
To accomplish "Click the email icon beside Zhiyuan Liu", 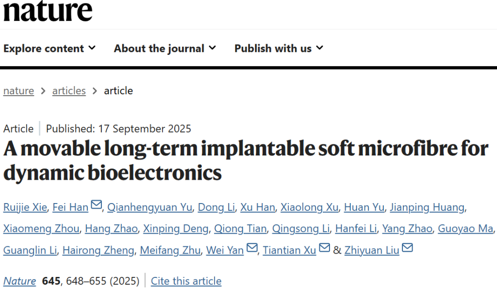I will [x=407, y=249].
